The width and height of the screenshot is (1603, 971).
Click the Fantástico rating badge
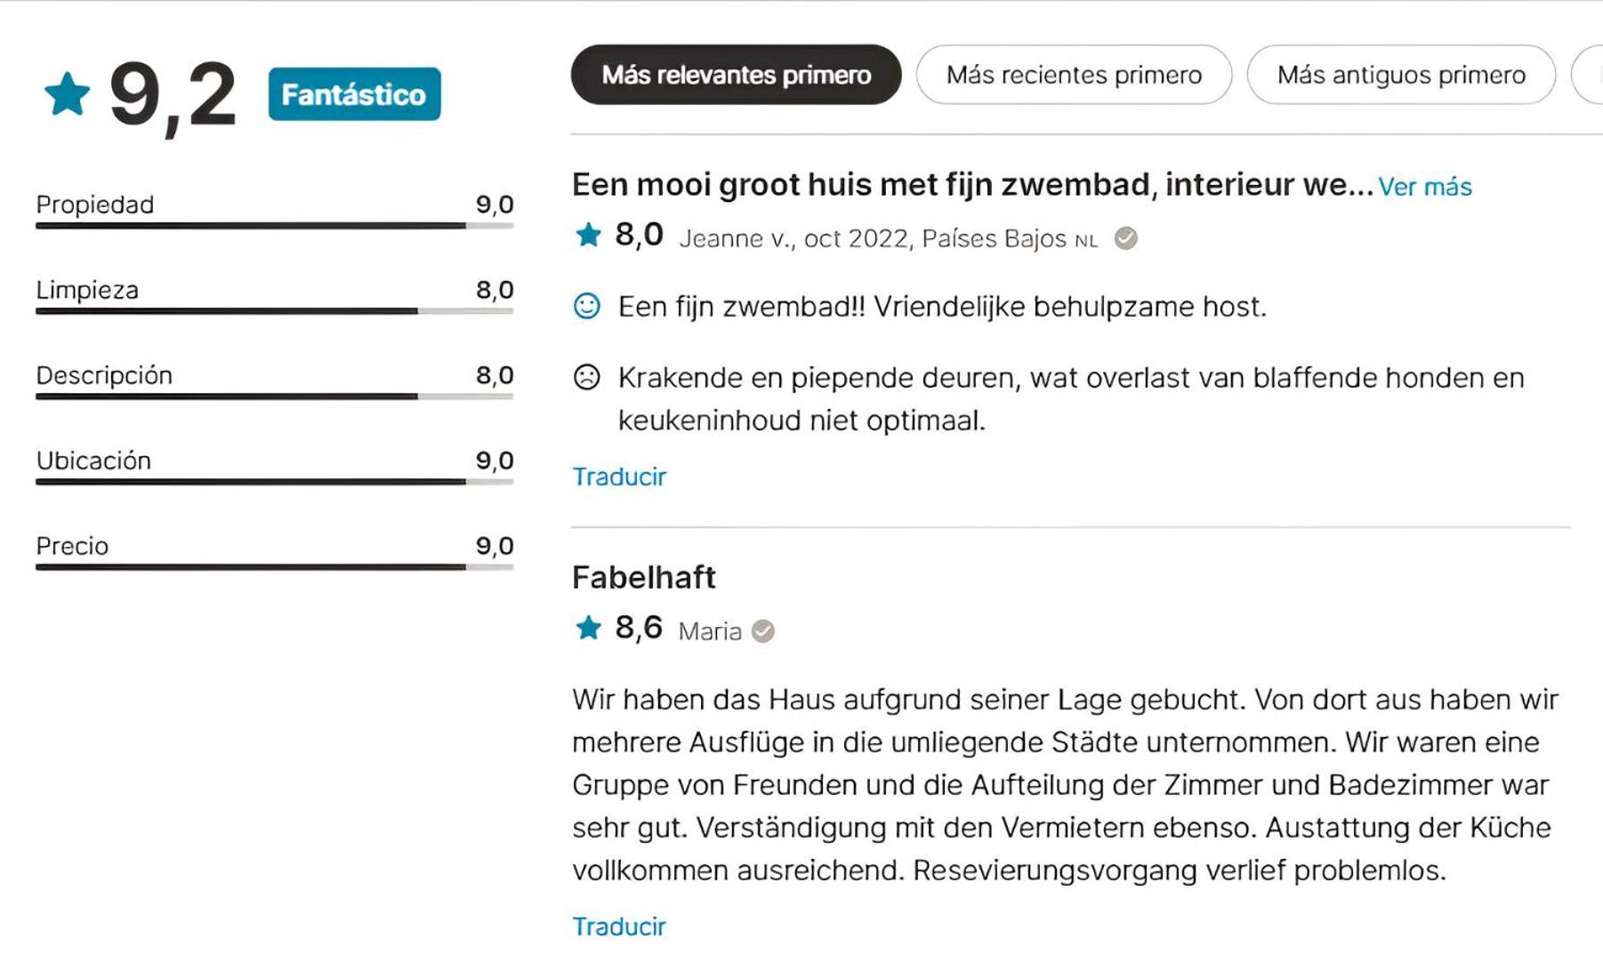coord(354,94)
